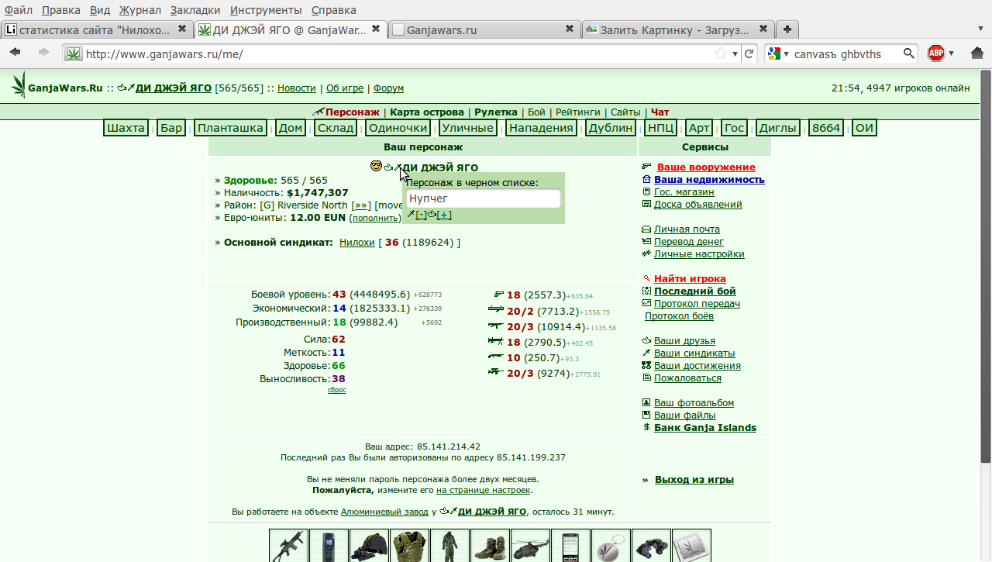Reload the current page
This screenshot has height=562, width=992.
[x=749, y=53]
